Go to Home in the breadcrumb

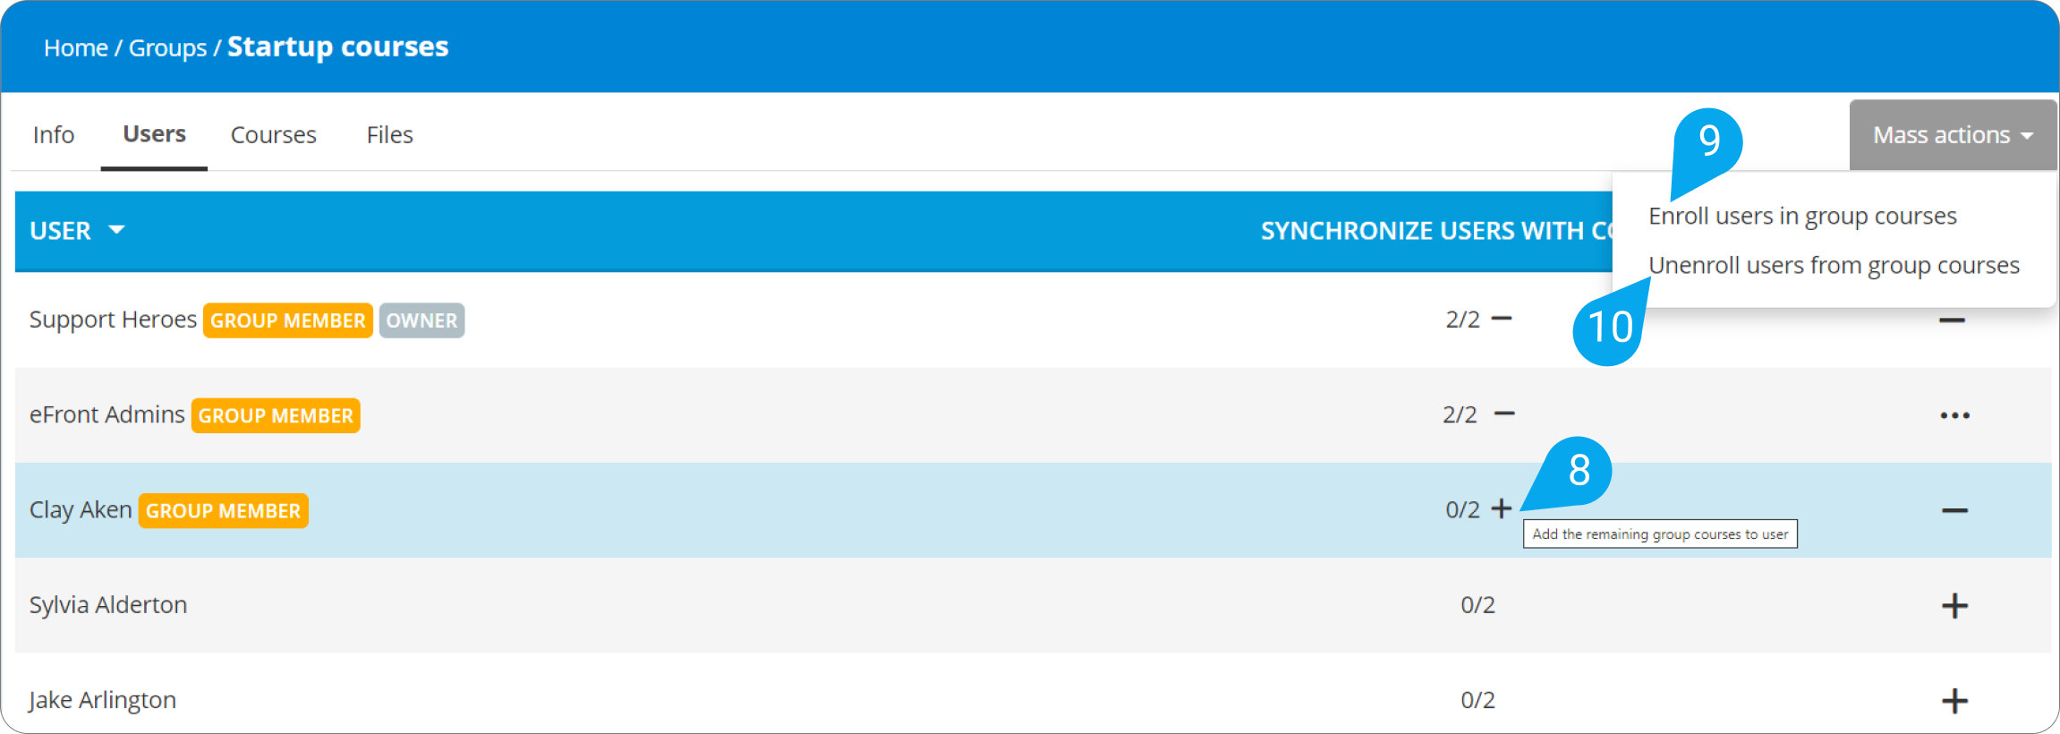(76, 48)
